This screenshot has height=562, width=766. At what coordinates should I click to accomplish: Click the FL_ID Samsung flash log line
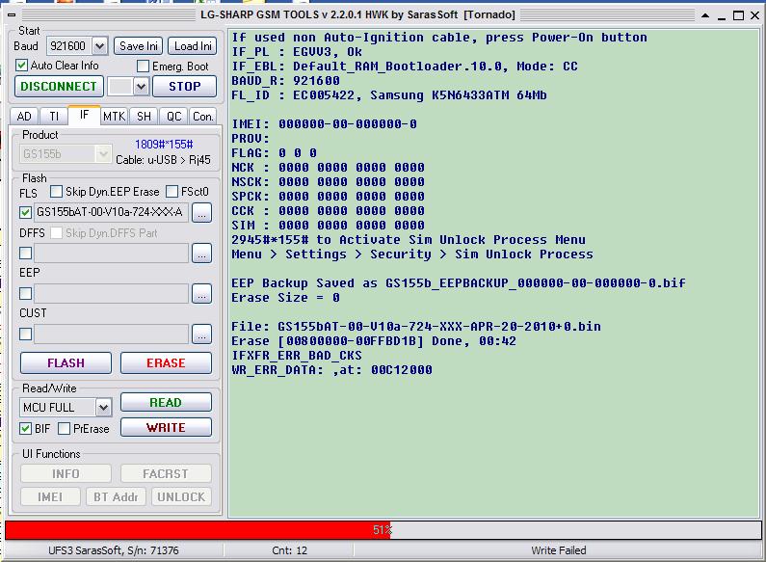pyautogui.click(x=389, y=95)
